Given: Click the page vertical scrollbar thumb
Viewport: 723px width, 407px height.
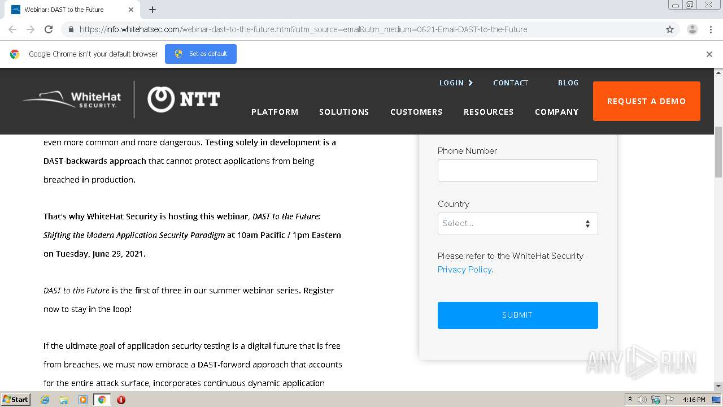Looking at the screenshot, I should click(718, 153).
